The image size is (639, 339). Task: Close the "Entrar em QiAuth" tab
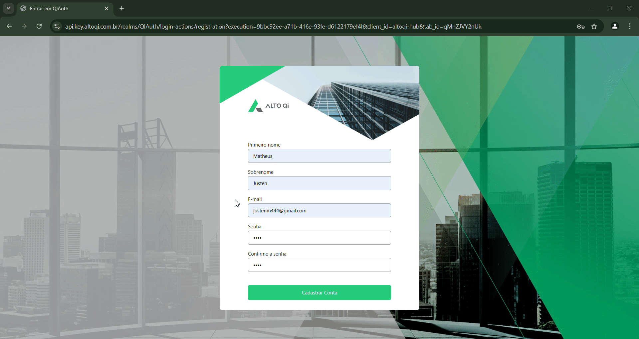pos(106,8)
